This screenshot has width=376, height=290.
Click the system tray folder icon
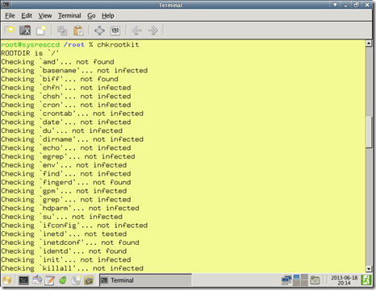coord(315,280)
